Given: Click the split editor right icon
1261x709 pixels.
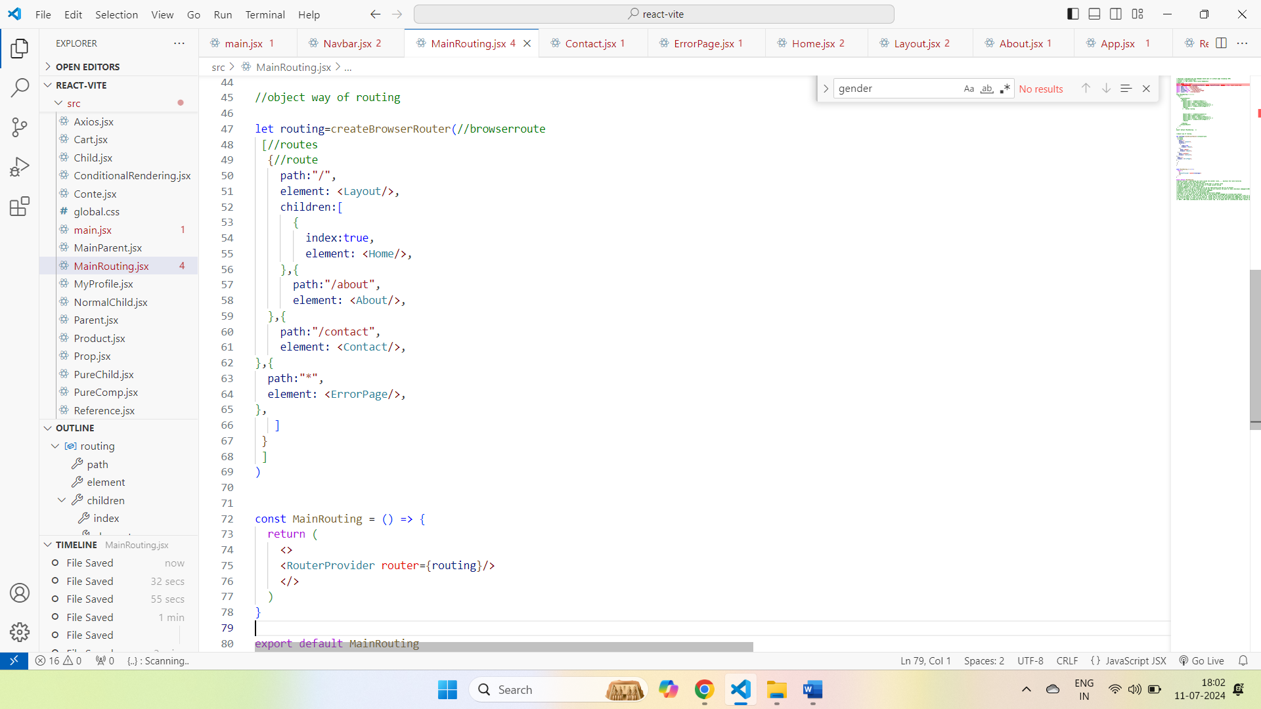Looking at the screenshot, I should pos(1221,43).
